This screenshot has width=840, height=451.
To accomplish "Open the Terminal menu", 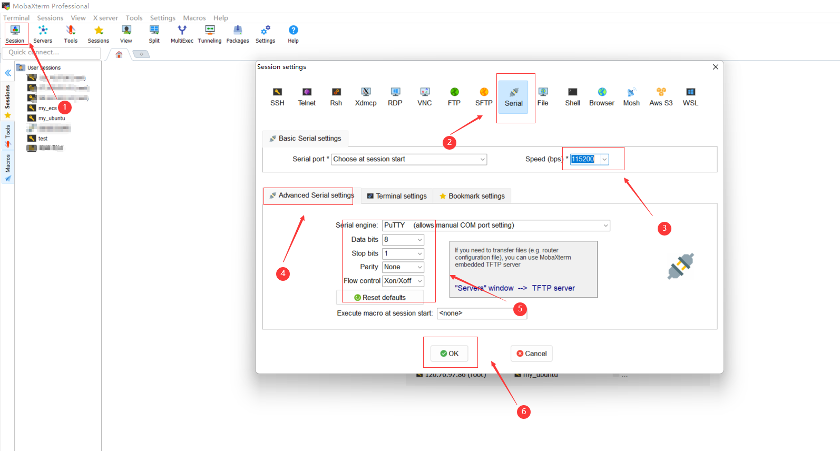I will 16,18.
